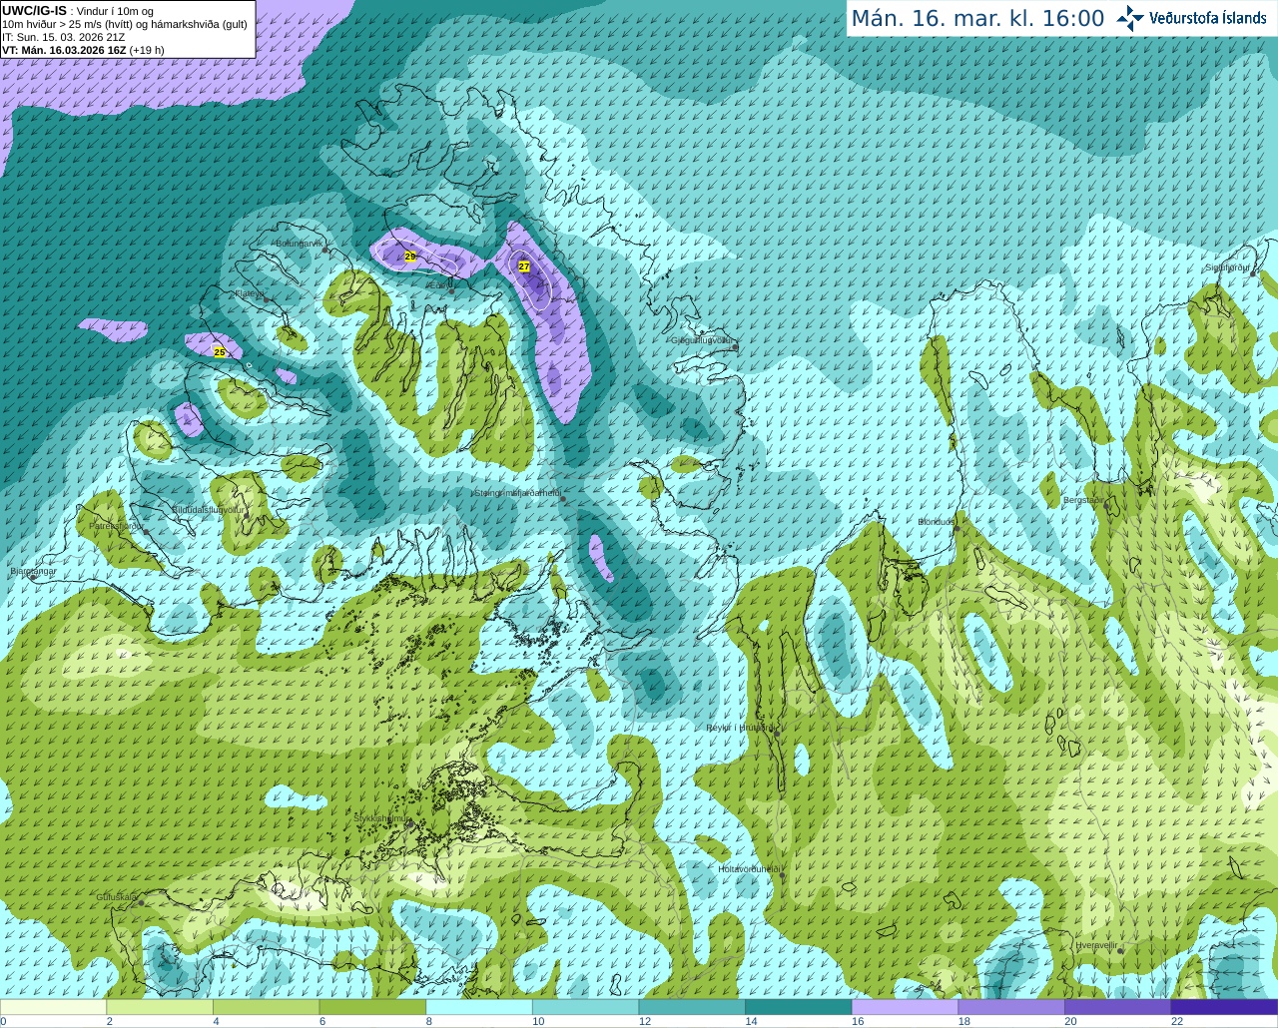This screenshot has height=1028, width=1278.
Task: Click the yellow gust marker 25
Action: 220,351
